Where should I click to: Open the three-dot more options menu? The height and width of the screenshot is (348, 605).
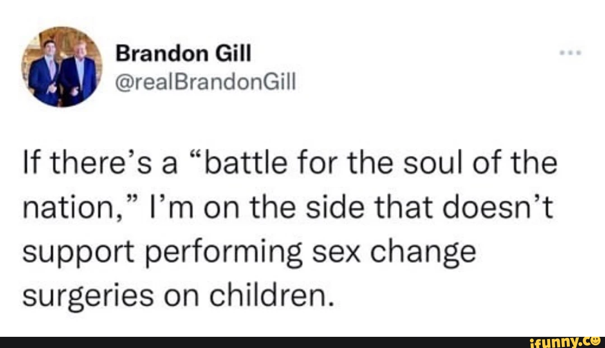[570, 53]
